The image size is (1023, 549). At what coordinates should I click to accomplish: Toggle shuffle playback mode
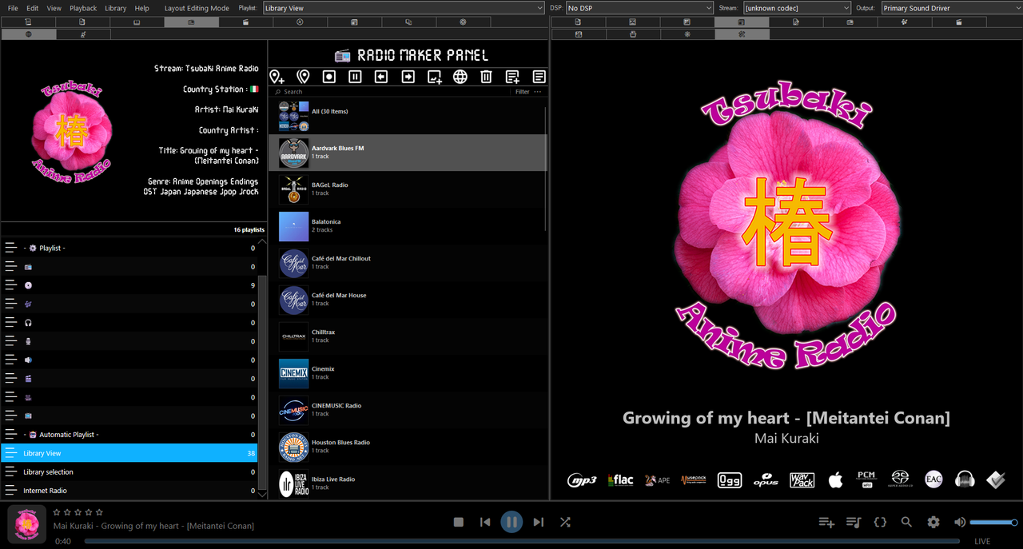(x=565, y=522)
